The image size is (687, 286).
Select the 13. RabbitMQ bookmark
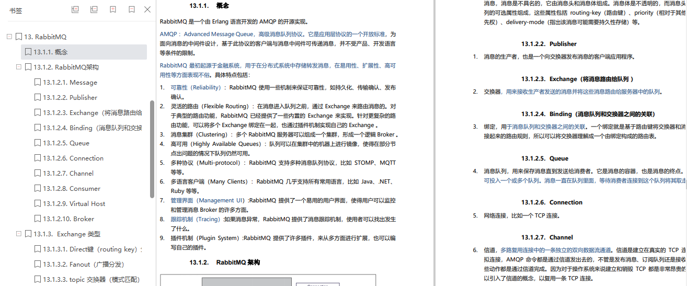point(45,37)
